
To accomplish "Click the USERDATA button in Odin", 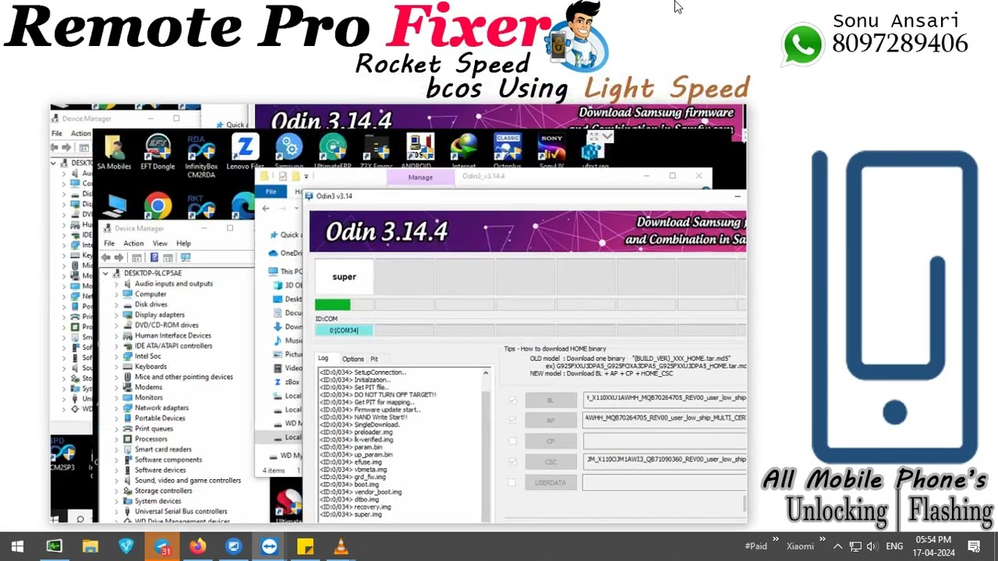I will click(x=550, y=482).
